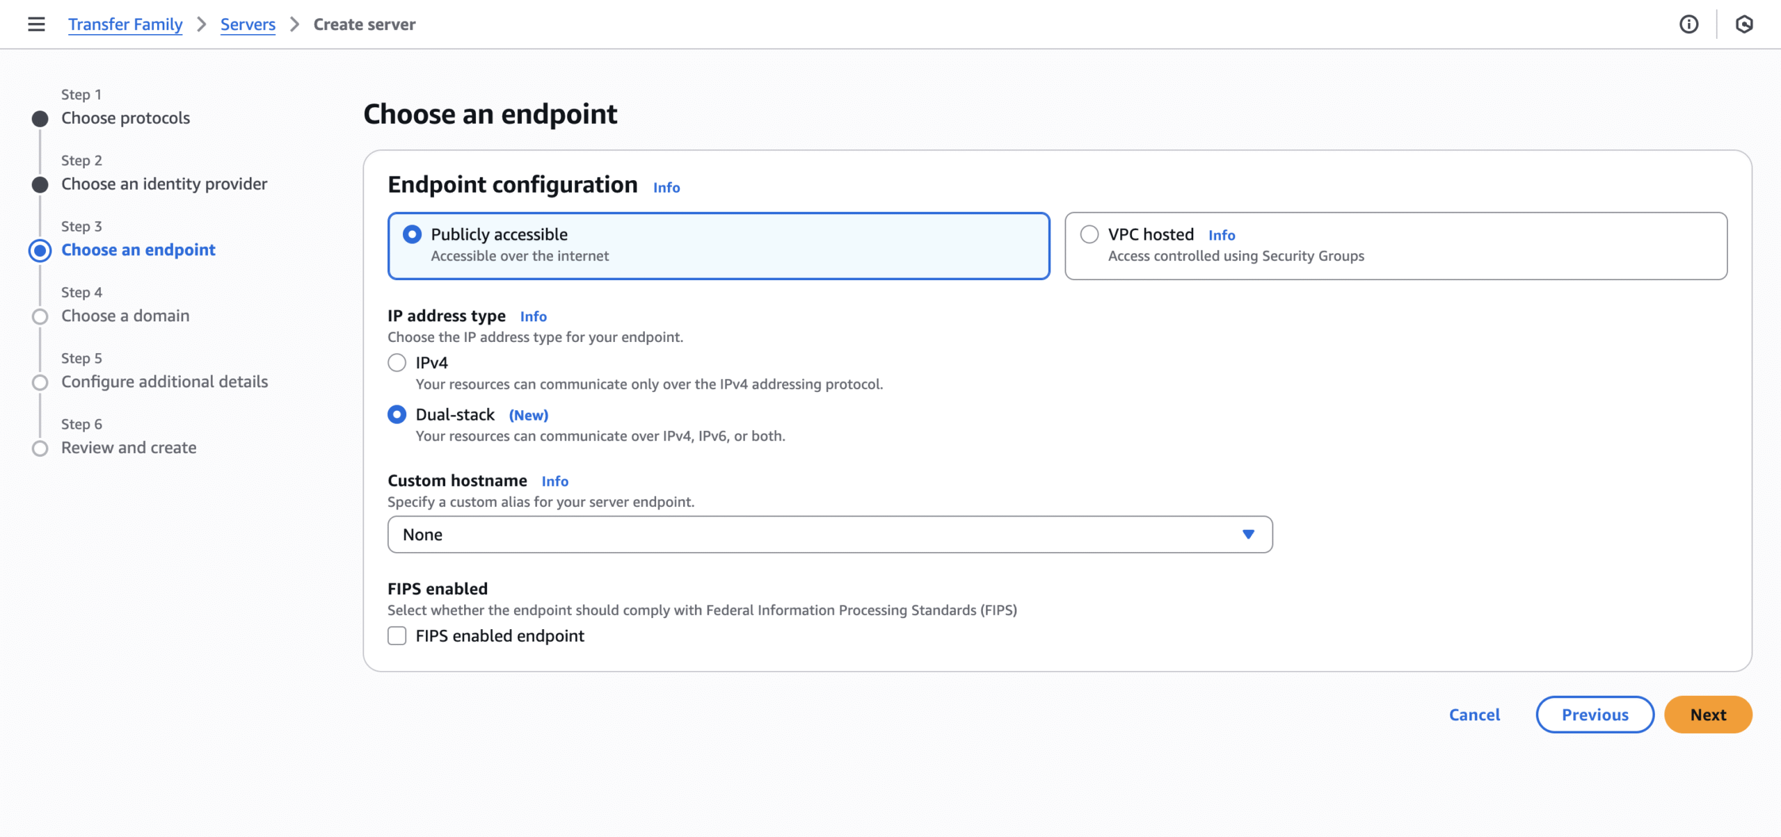
Task: Click the Step 1 Choose protocols circle marker
Action: [40, 119]
